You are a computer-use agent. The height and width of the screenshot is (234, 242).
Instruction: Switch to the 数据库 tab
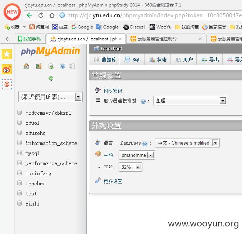105,59
